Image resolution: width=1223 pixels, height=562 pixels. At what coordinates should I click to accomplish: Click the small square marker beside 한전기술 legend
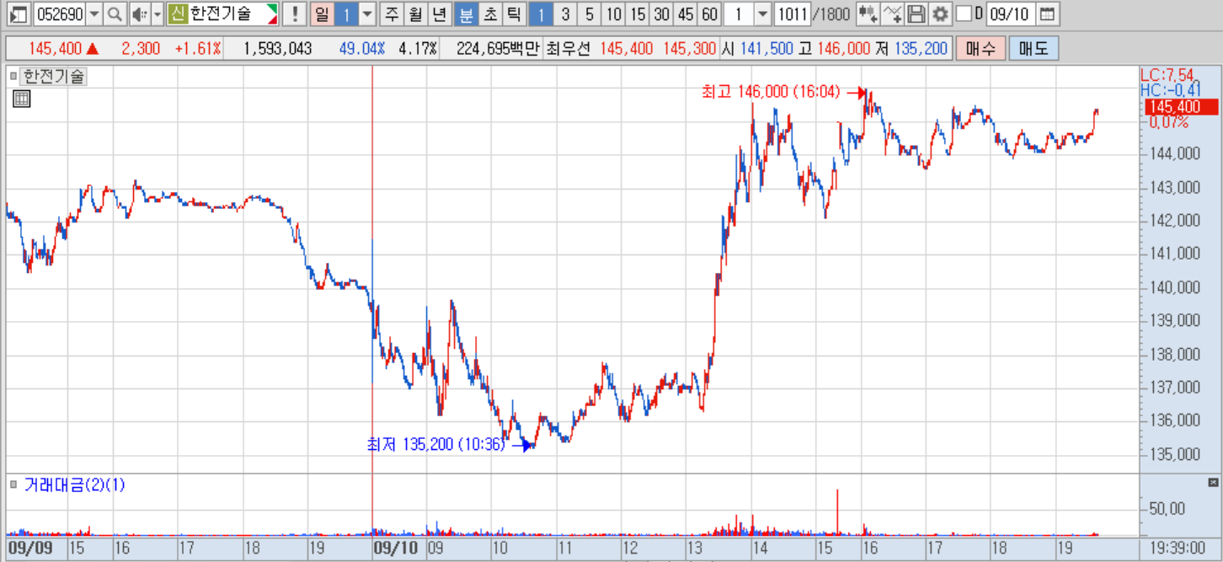point(13,77)
